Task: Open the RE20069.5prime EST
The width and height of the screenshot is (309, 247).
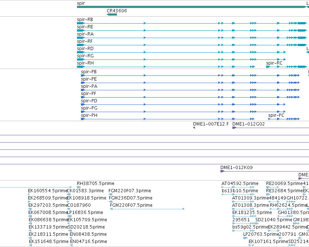Action: click(x=284, y=184)
